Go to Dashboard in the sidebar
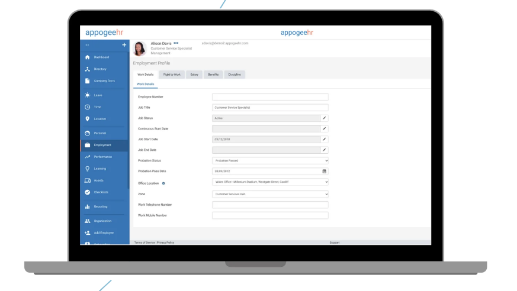 click(x=101, y=57)
